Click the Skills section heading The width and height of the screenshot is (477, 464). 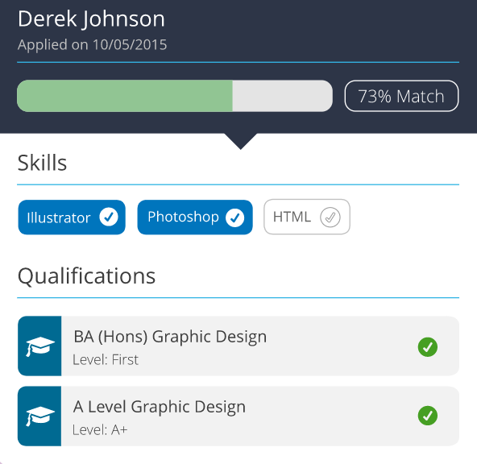coord(42,163)
